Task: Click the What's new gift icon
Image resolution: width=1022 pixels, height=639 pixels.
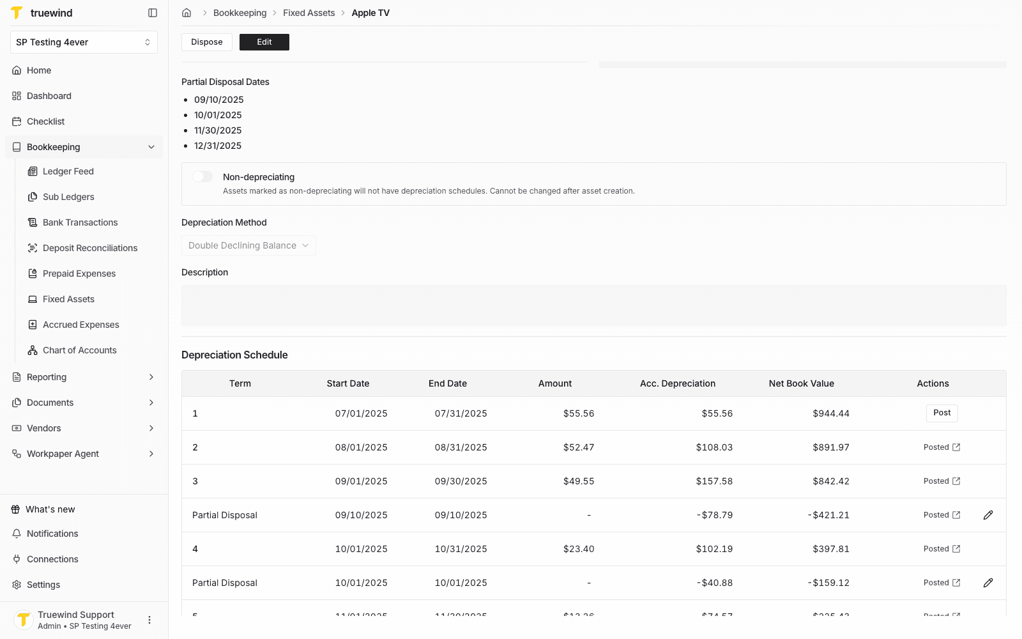Action: [15, 509]
